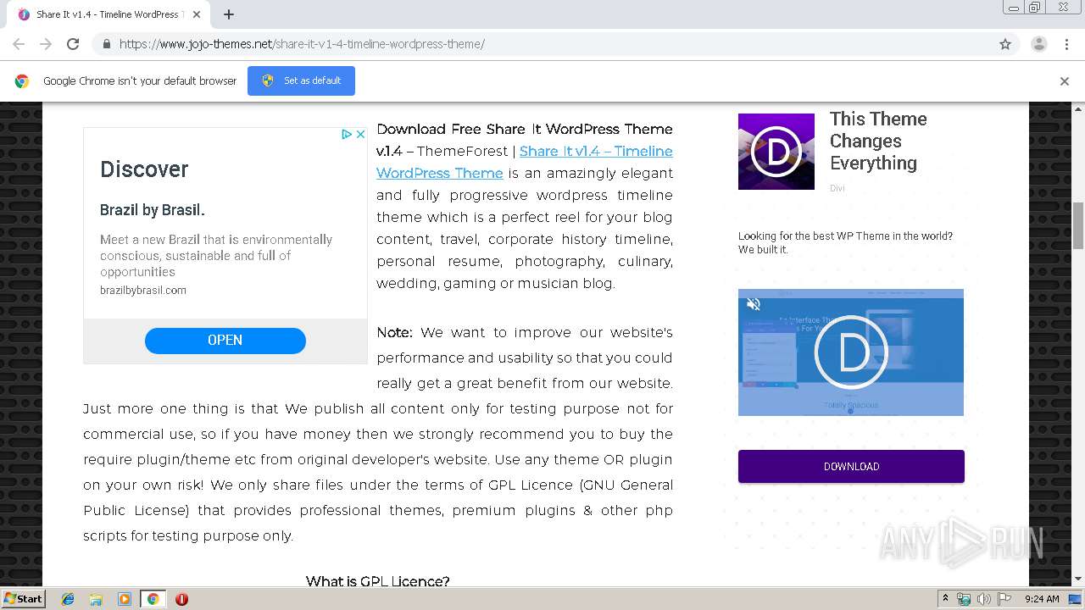Click scrollbar up arrow

1078,108
